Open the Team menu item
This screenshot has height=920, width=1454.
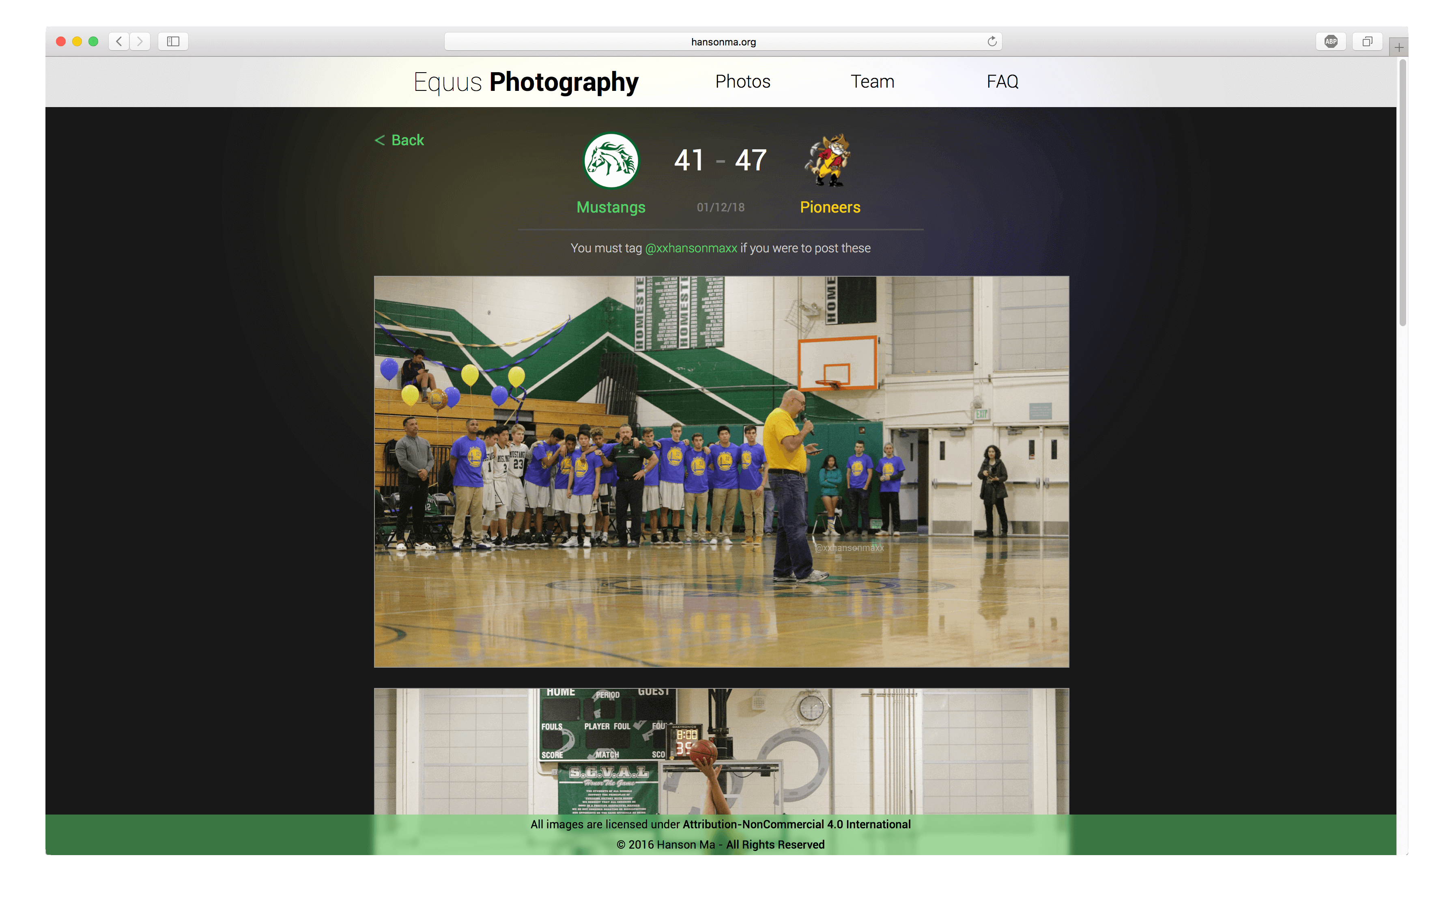(x=872, y=82)
